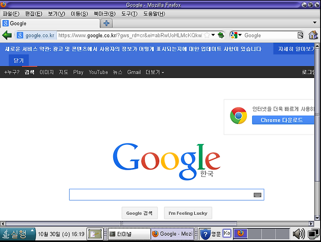321x242 pixels.
Task: Open the 도구(T) menu
Action: (129, 14)
